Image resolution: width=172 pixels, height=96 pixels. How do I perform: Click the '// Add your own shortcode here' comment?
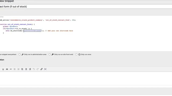[59, 31]
